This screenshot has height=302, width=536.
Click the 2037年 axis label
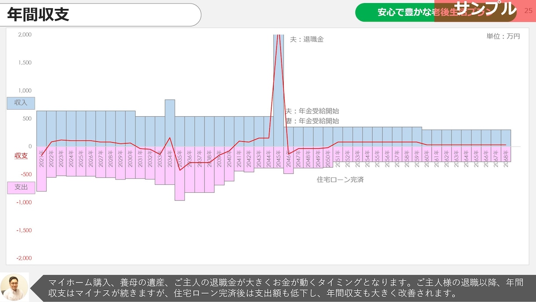pos(199,159)
